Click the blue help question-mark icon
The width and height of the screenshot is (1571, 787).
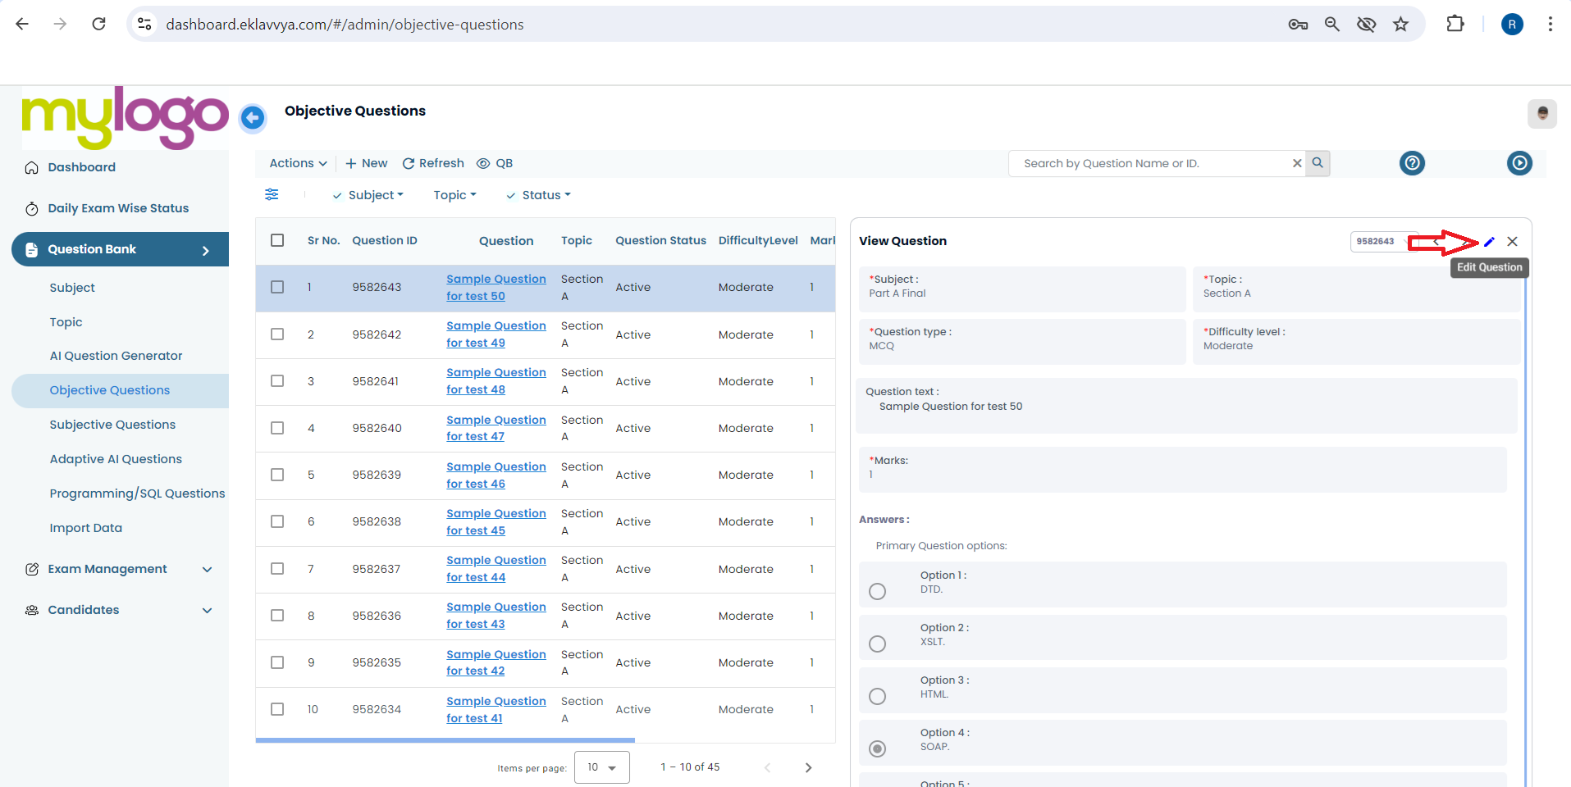point(1412,163)
